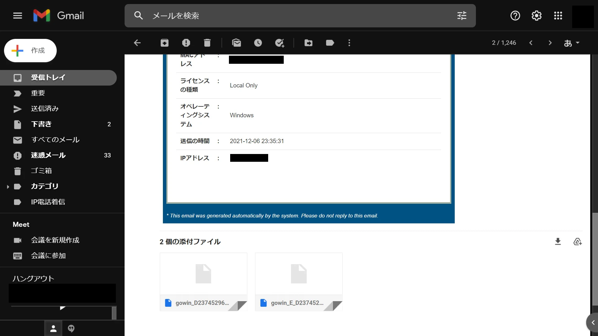Open Hangouts contacts person icon

click(x=53, y=329)
